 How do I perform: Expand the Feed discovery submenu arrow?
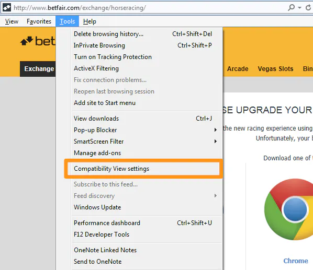[x=216, y=196]
